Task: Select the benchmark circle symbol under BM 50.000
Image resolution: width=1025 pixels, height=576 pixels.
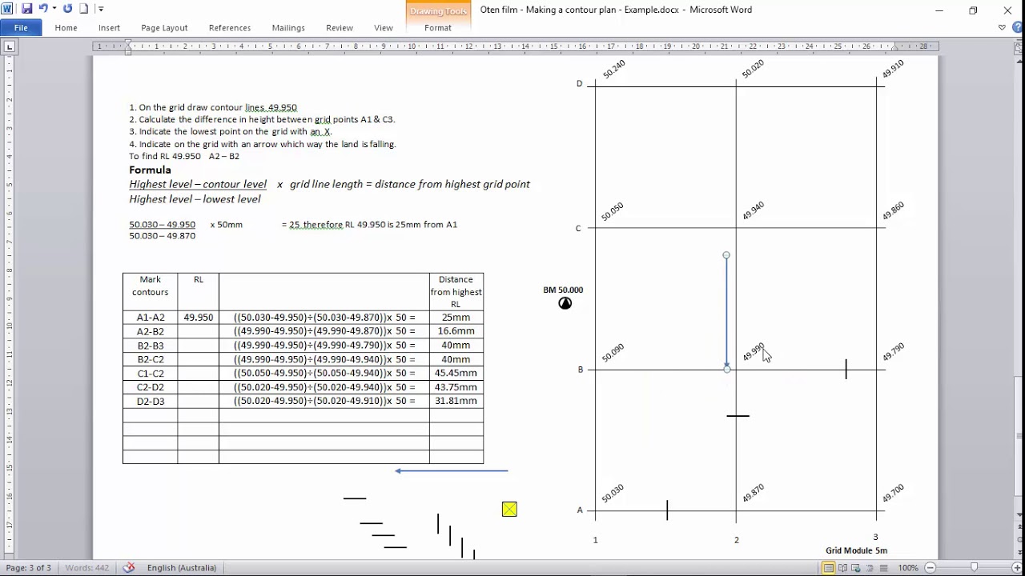Action: tap(565, 303)
